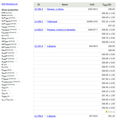The width and height of the screenshot is (119, 118).
Task: Click the ID column header
Action: tap(39, 4)
